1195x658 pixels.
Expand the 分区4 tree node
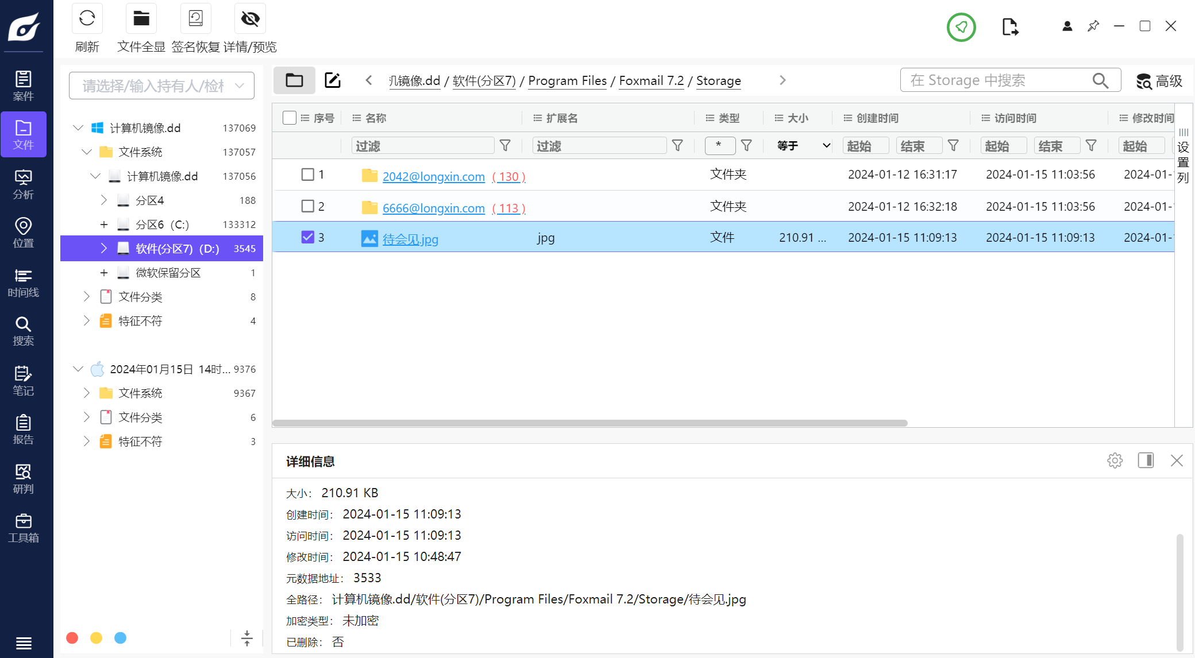pos(104,200)
